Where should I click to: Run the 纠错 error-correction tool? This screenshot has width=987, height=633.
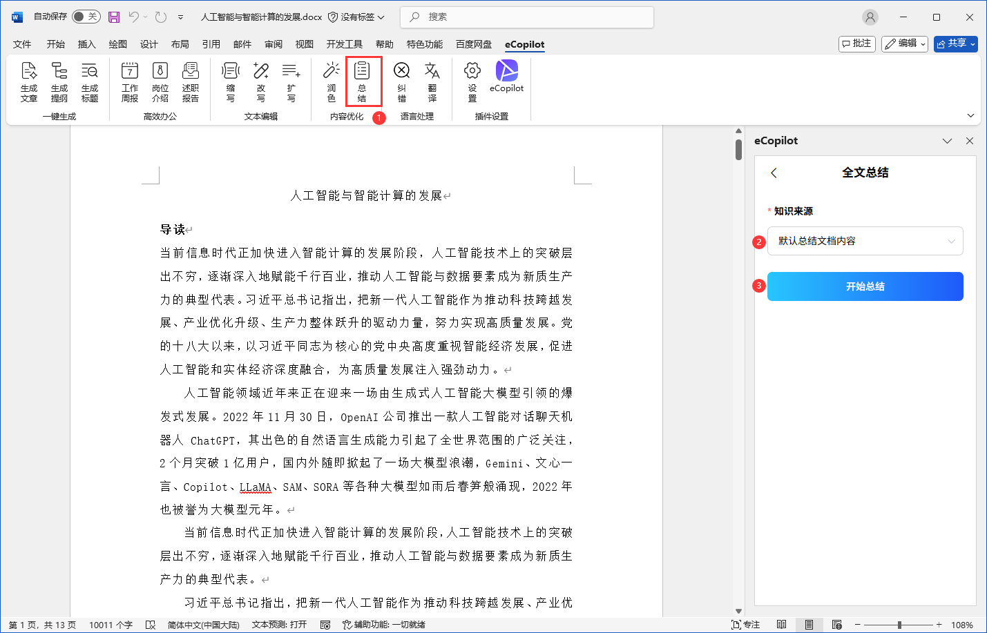401,81
